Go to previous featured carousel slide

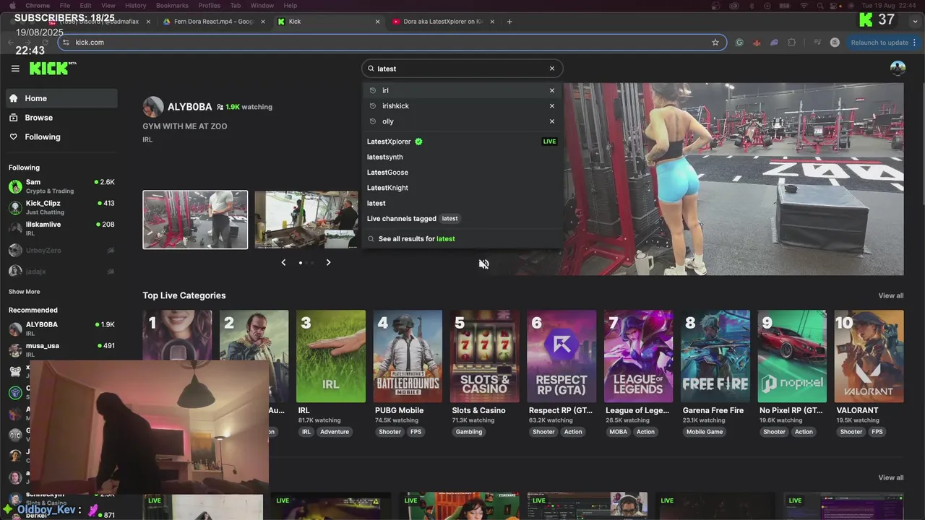coord(283,262)
